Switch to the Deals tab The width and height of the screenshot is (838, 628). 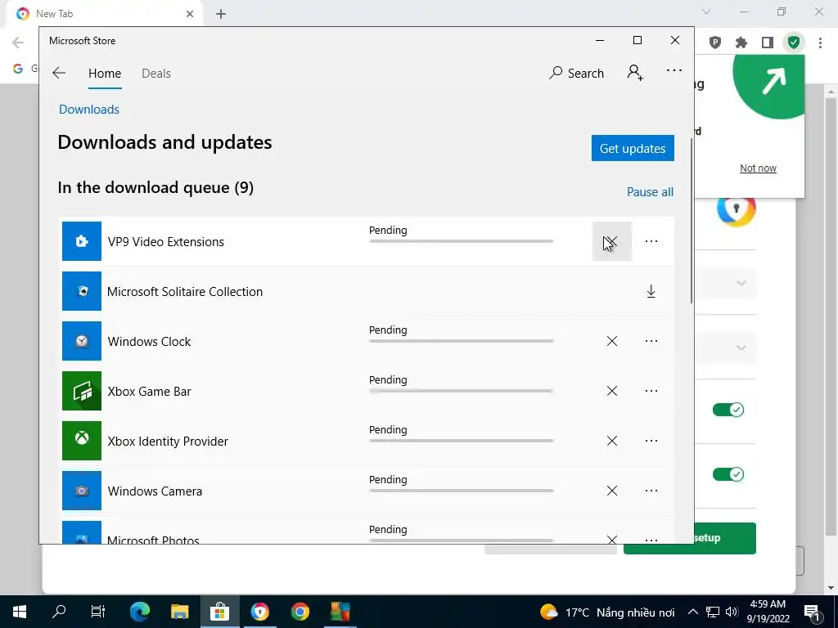click(x=156, y=74)
